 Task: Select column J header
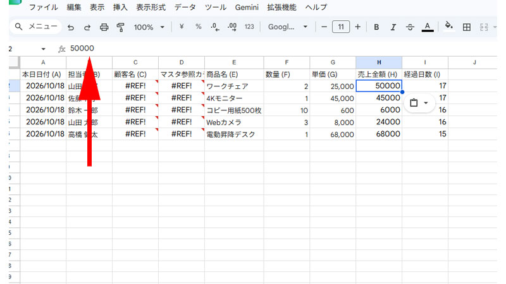(x=474, y=62)
